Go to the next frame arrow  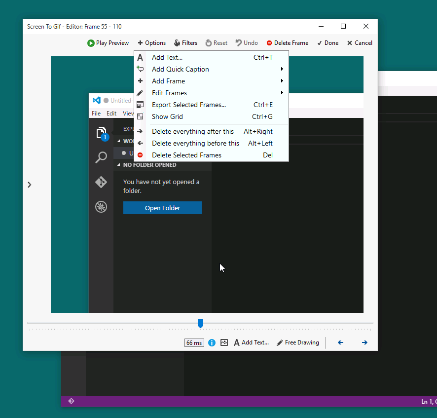point(364,342)
